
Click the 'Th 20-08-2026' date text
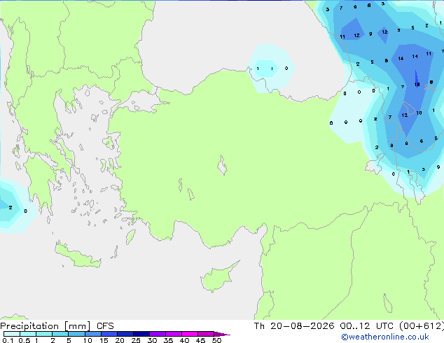point(294,326)
